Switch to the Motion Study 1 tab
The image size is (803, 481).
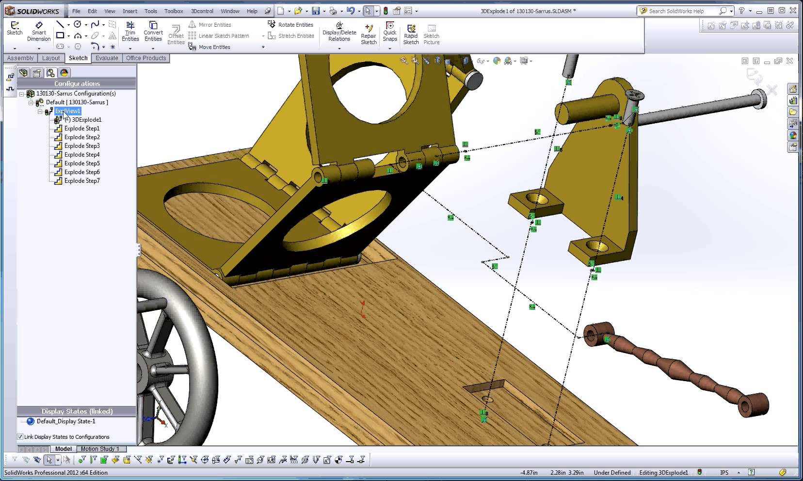(100, 449)
